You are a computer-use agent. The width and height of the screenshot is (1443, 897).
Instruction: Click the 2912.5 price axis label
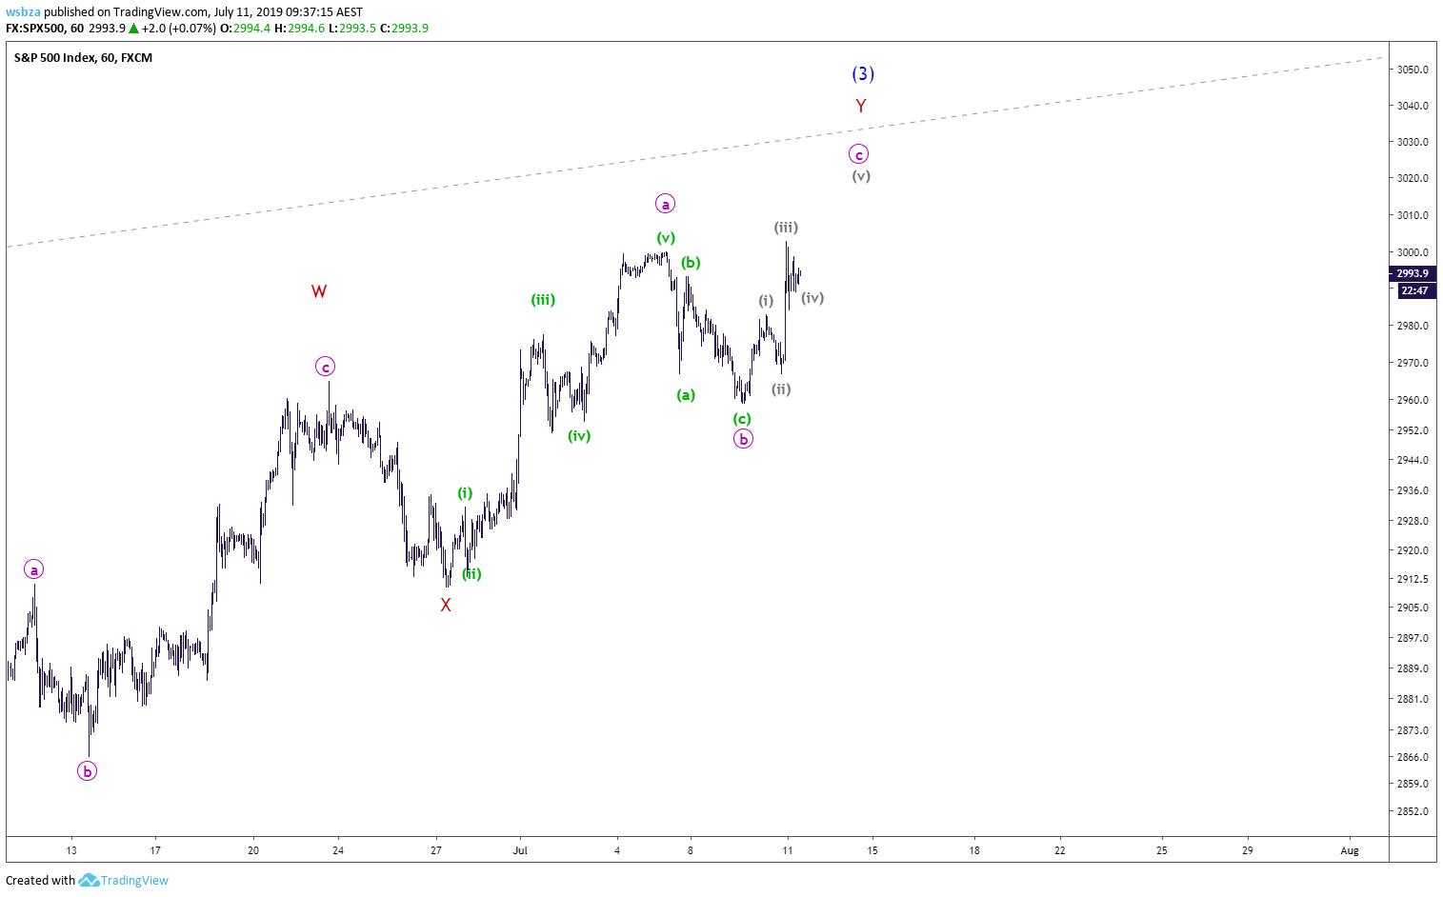[x=1413, y=579]
